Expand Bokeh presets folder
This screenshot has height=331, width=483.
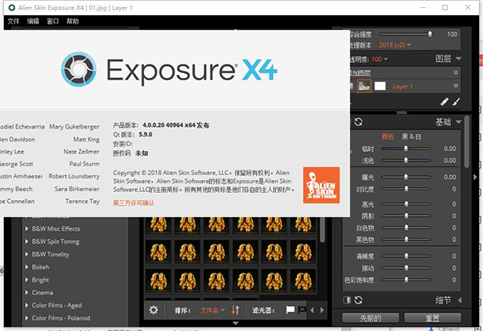pos(27,267)
